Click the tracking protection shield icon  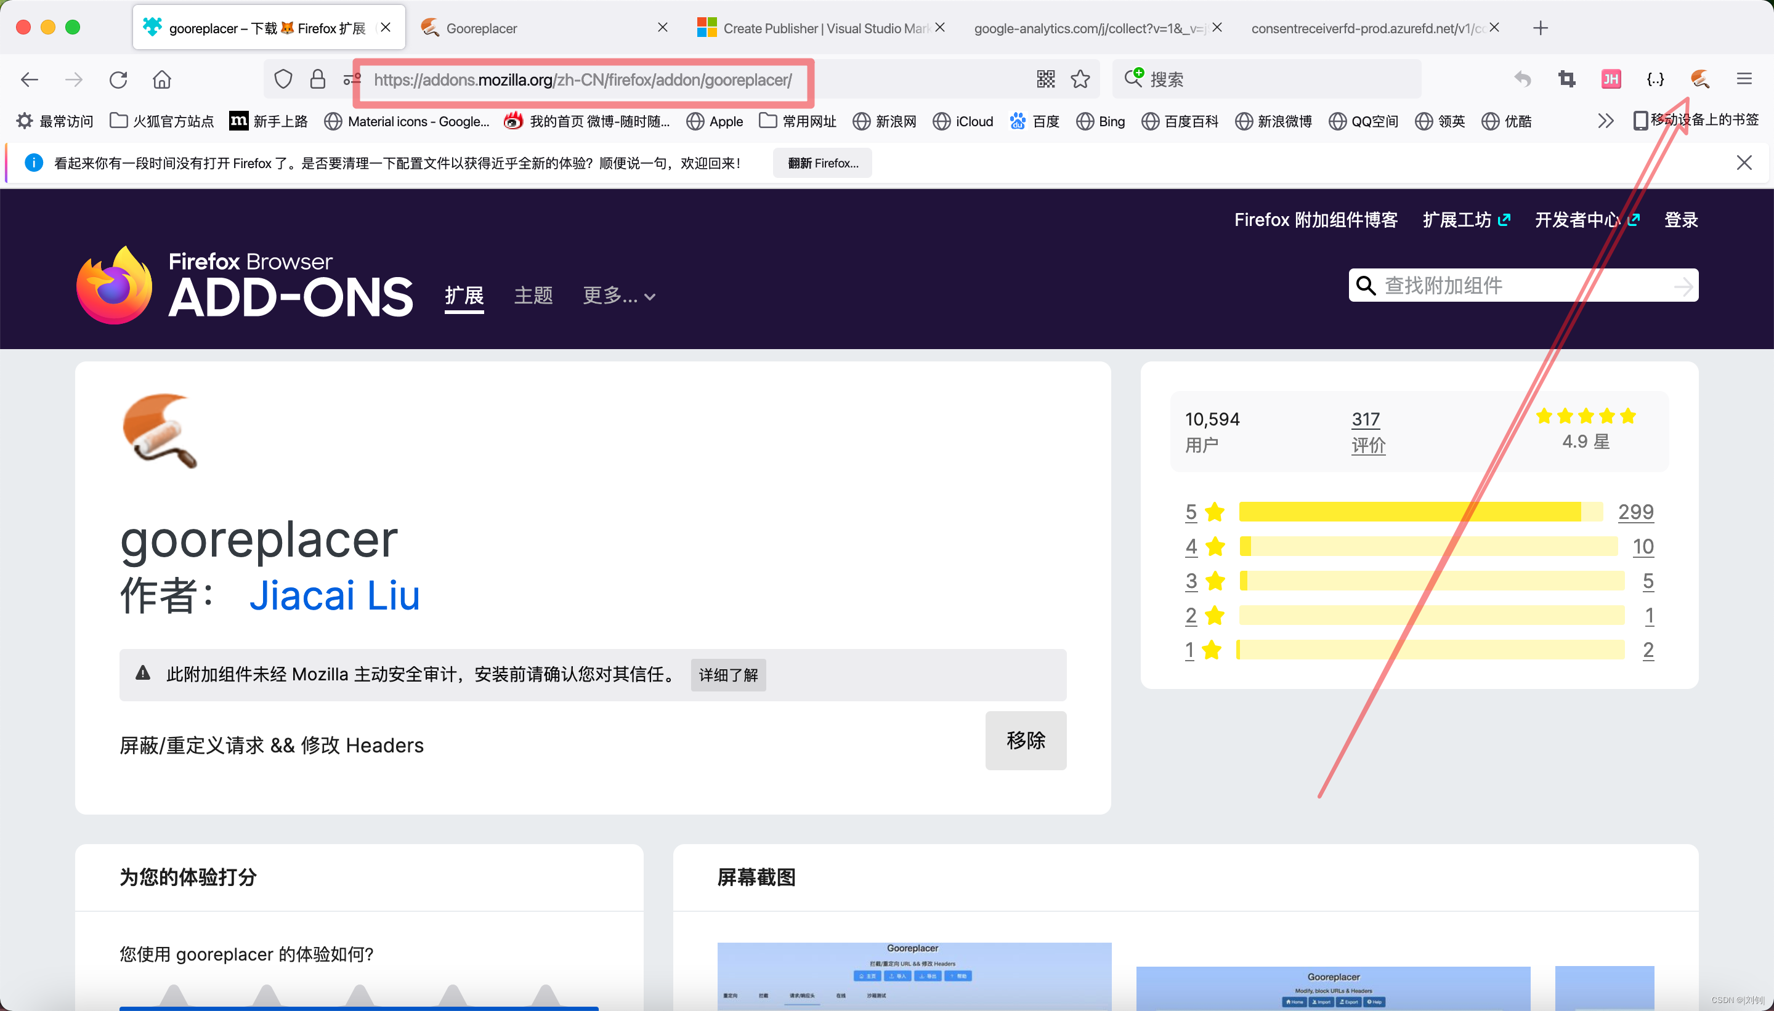click(x=283, y=79)
